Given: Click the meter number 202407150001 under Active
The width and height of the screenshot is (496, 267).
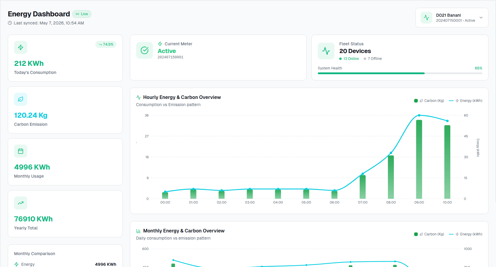Looking at the screenshot, I should [171, 57].
